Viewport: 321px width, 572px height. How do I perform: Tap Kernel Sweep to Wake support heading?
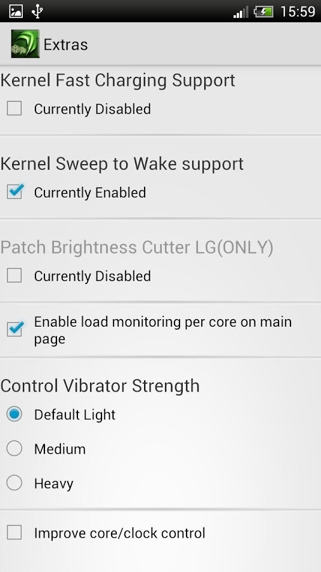tap(122, 164)
